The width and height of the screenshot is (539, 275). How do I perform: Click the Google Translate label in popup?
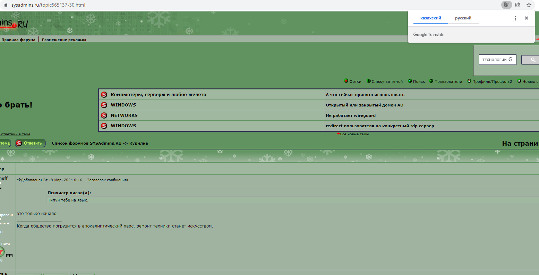pyautogui.click(x=429, y=35)
